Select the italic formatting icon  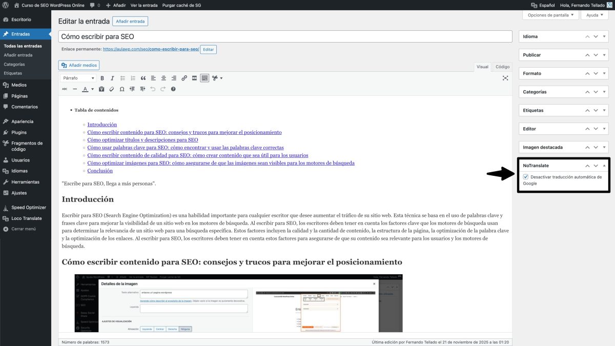(113, 78)
